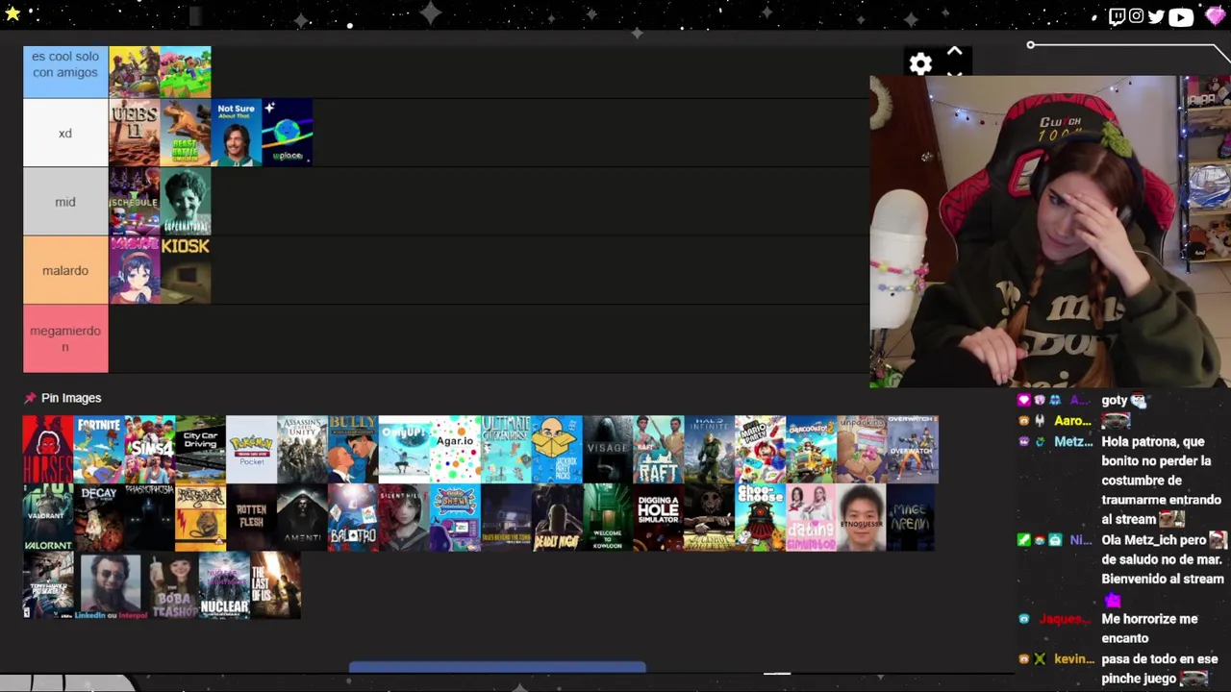
Task: Click the pink diamond icon
Action: click(1215, 15)
